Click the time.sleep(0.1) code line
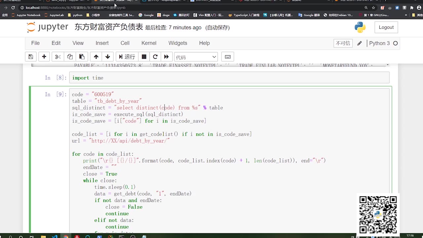 (x=115, y=187)
